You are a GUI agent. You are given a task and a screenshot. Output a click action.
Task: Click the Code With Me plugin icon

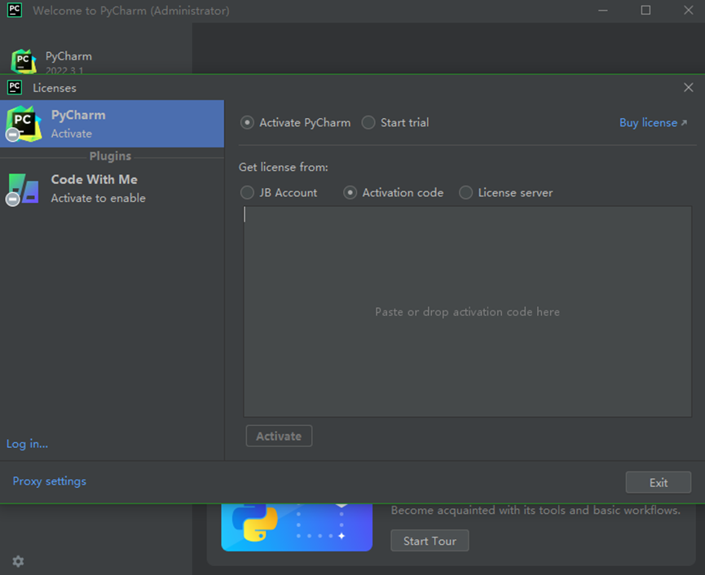pyautogui.click(x=24, y=189)
